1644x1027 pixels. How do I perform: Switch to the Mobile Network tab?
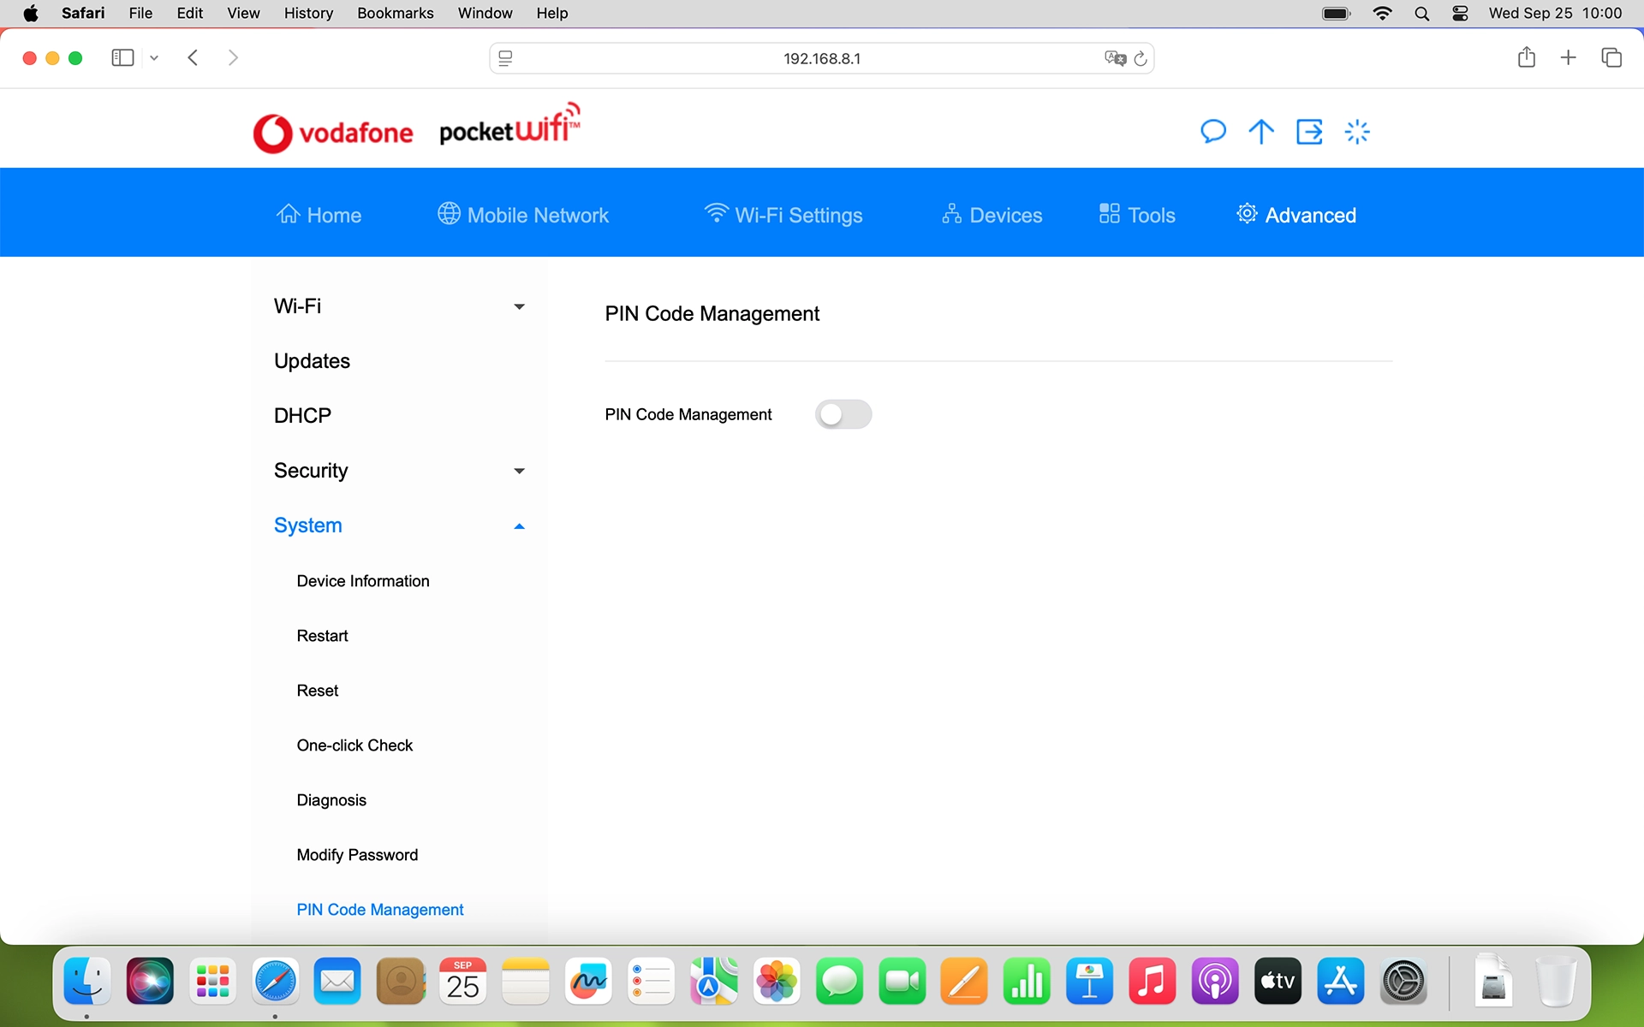(523, 215)
